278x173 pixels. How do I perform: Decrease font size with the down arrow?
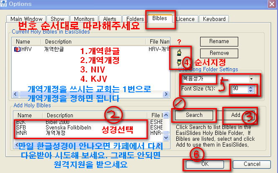coord(250,90)
